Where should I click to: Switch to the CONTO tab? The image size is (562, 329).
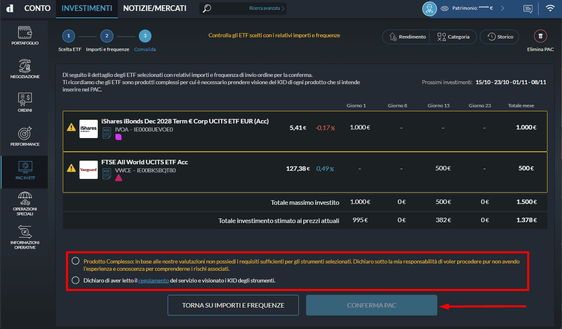(x=37, y=8)
